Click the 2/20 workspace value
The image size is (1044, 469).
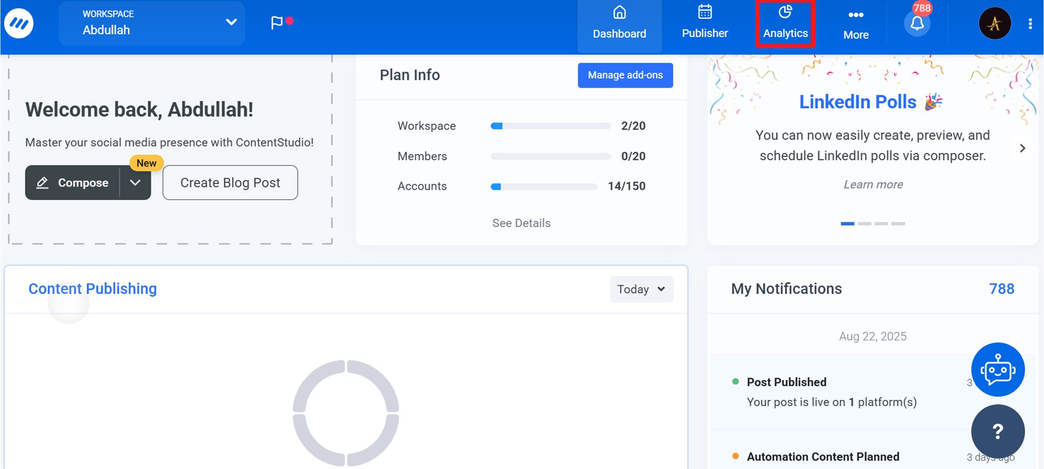pyautogui.click(x=633, y=126)
